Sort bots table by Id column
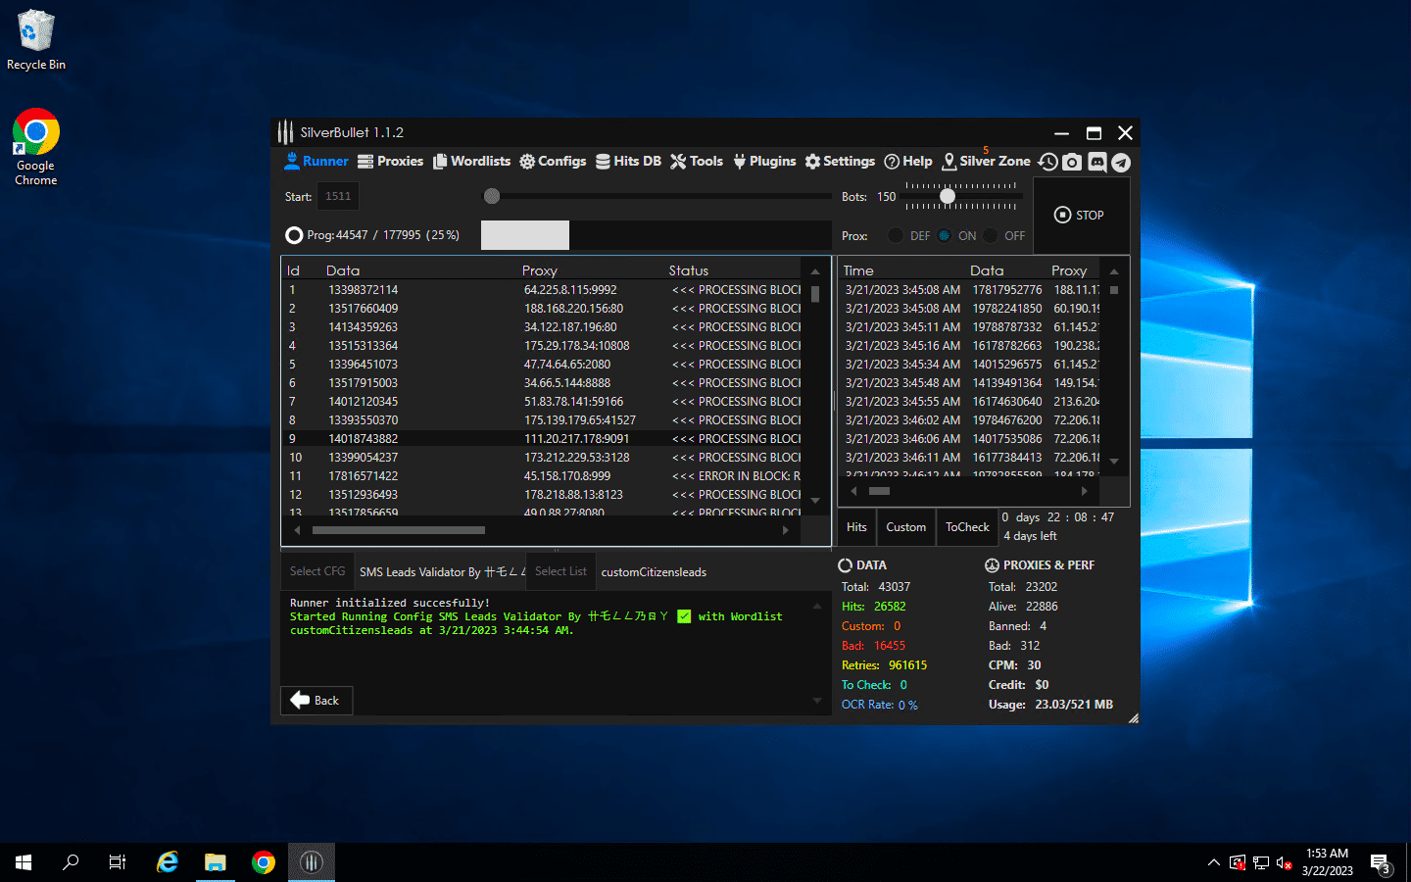This screenshot has width=1411, height=882. tap(293, 270)
